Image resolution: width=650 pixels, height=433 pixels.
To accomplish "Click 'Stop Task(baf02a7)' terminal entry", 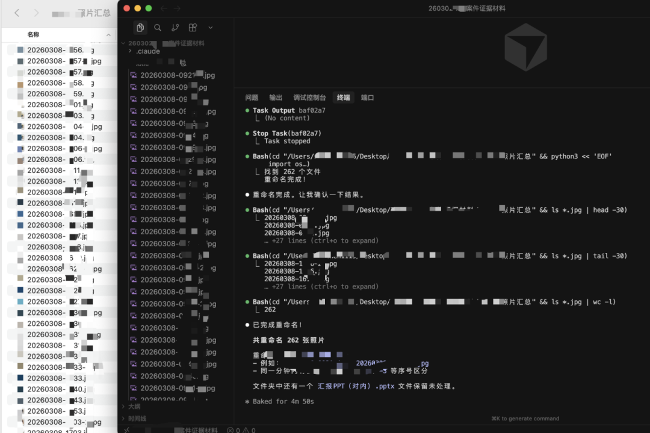I will tap(287, 133).
